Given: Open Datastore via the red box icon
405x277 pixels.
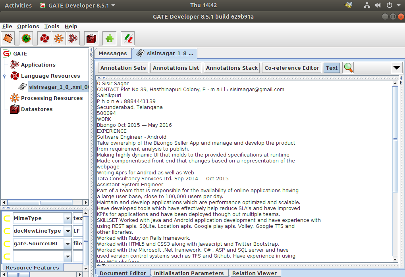Looking at the screenshot, I should (91, 38).
